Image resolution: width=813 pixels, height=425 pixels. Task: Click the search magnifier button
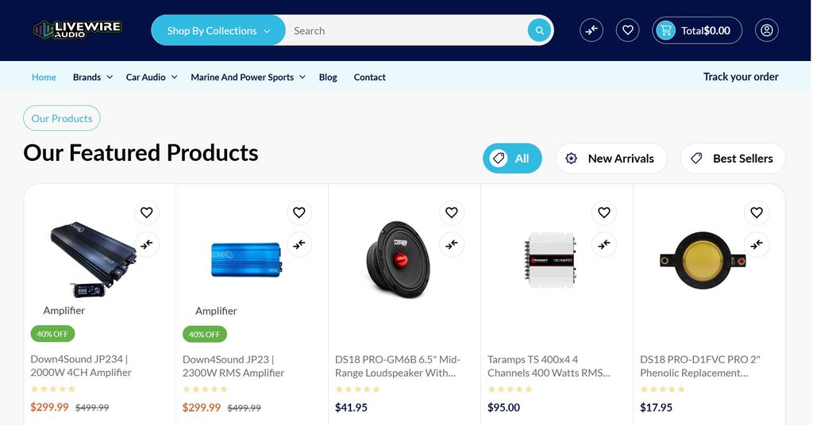(539, 31)
